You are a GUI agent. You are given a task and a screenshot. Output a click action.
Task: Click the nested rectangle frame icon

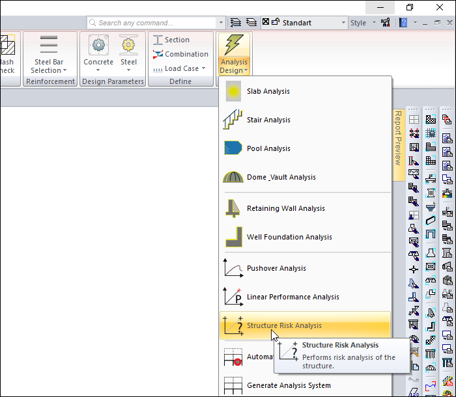tap(431, 266)
